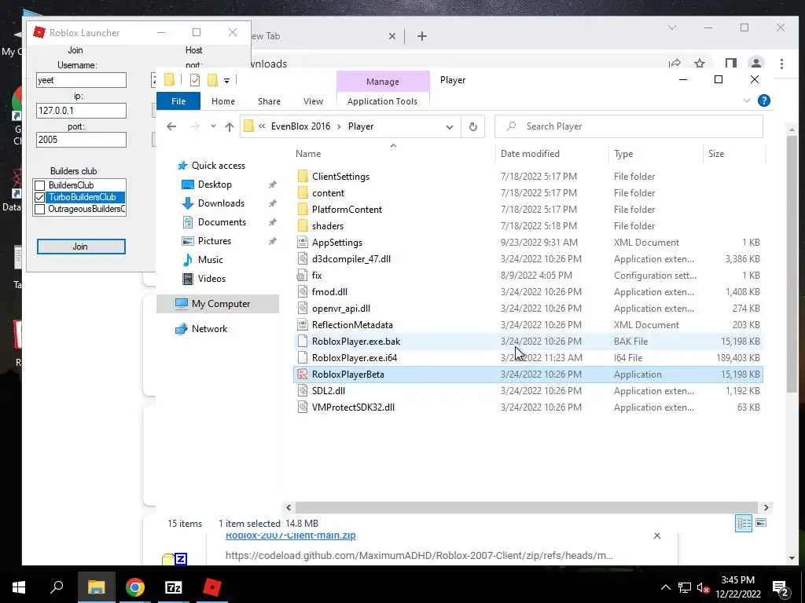Click the Properties quick access toolbar icon

click(195, 80)
